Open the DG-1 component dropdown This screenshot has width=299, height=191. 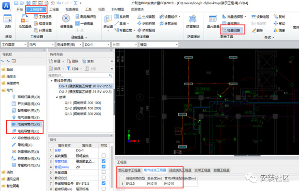click(x=97, y=45)
